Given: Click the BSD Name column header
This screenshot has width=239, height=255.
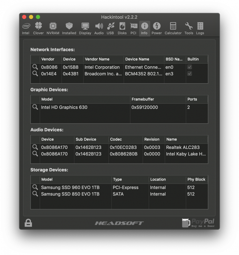Looking at the screenshot, I should point(175,59).
